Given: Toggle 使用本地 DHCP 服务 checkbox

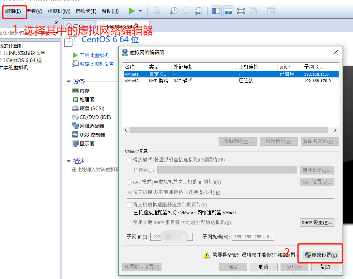Looking at the screenshot, I should tap(129, 222).
